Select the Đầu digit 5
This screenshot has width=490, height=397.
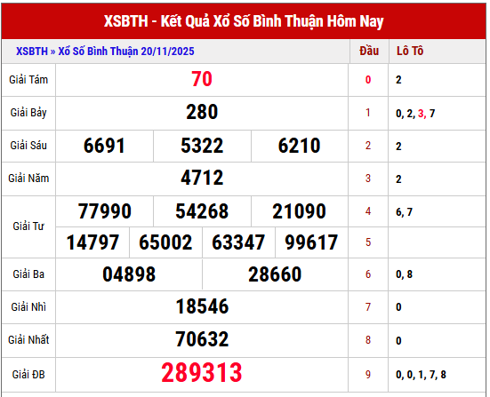368,242
